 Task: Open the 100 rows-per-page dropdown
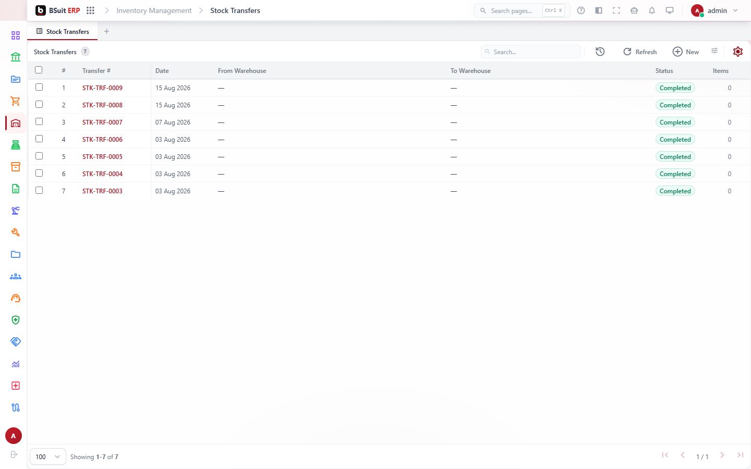pos(48,456)
